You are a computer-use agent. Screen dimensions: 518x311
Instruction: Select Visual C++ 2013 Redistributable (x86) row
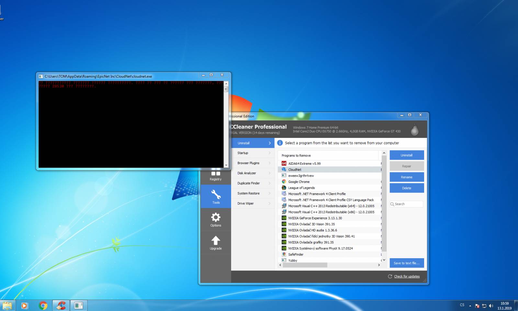click(x=330, y=212)
